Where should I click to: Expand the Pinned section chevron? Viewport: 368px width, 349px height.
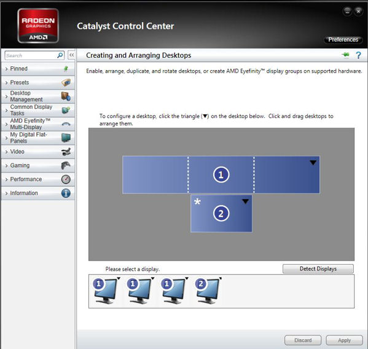(6, 69)
